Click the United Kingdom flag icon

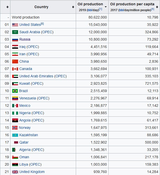pos(15,172)
